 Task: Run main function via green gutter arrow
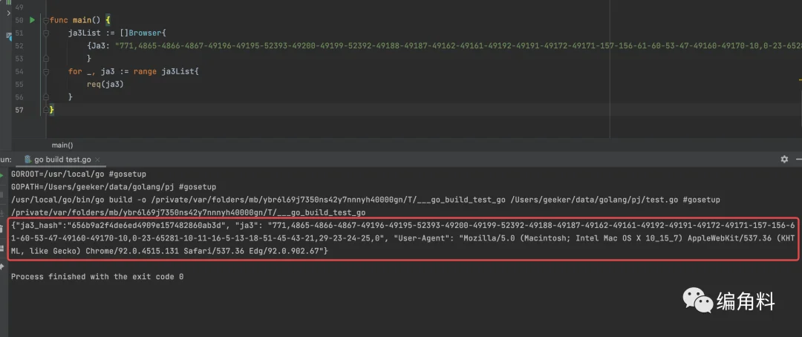[32, 21]
